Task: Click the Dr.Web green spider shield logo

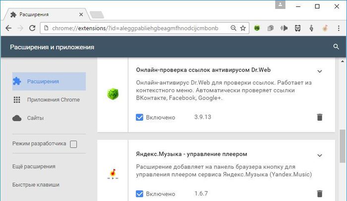Action: (x=113, y=94)
